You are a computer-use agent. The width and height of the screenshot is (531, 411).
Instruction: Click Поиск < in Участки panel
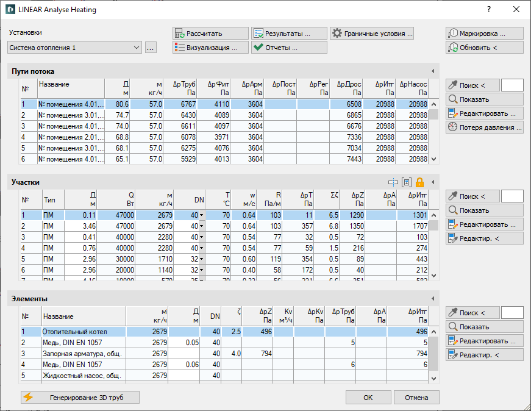coord(472,196)
